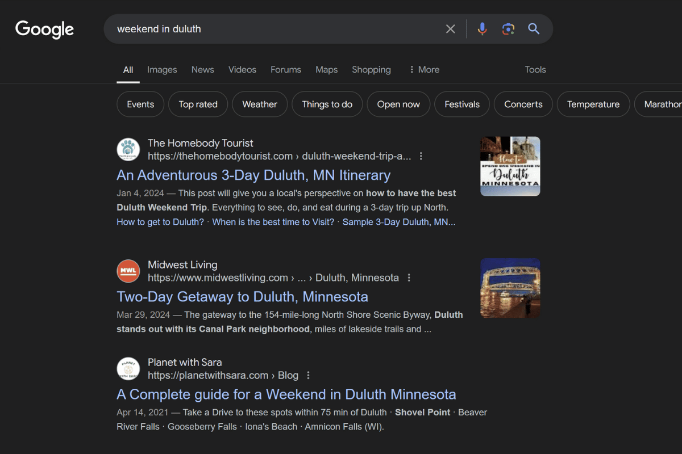
Task: Select the Things to do filter chip
Action: coord(327,104)
